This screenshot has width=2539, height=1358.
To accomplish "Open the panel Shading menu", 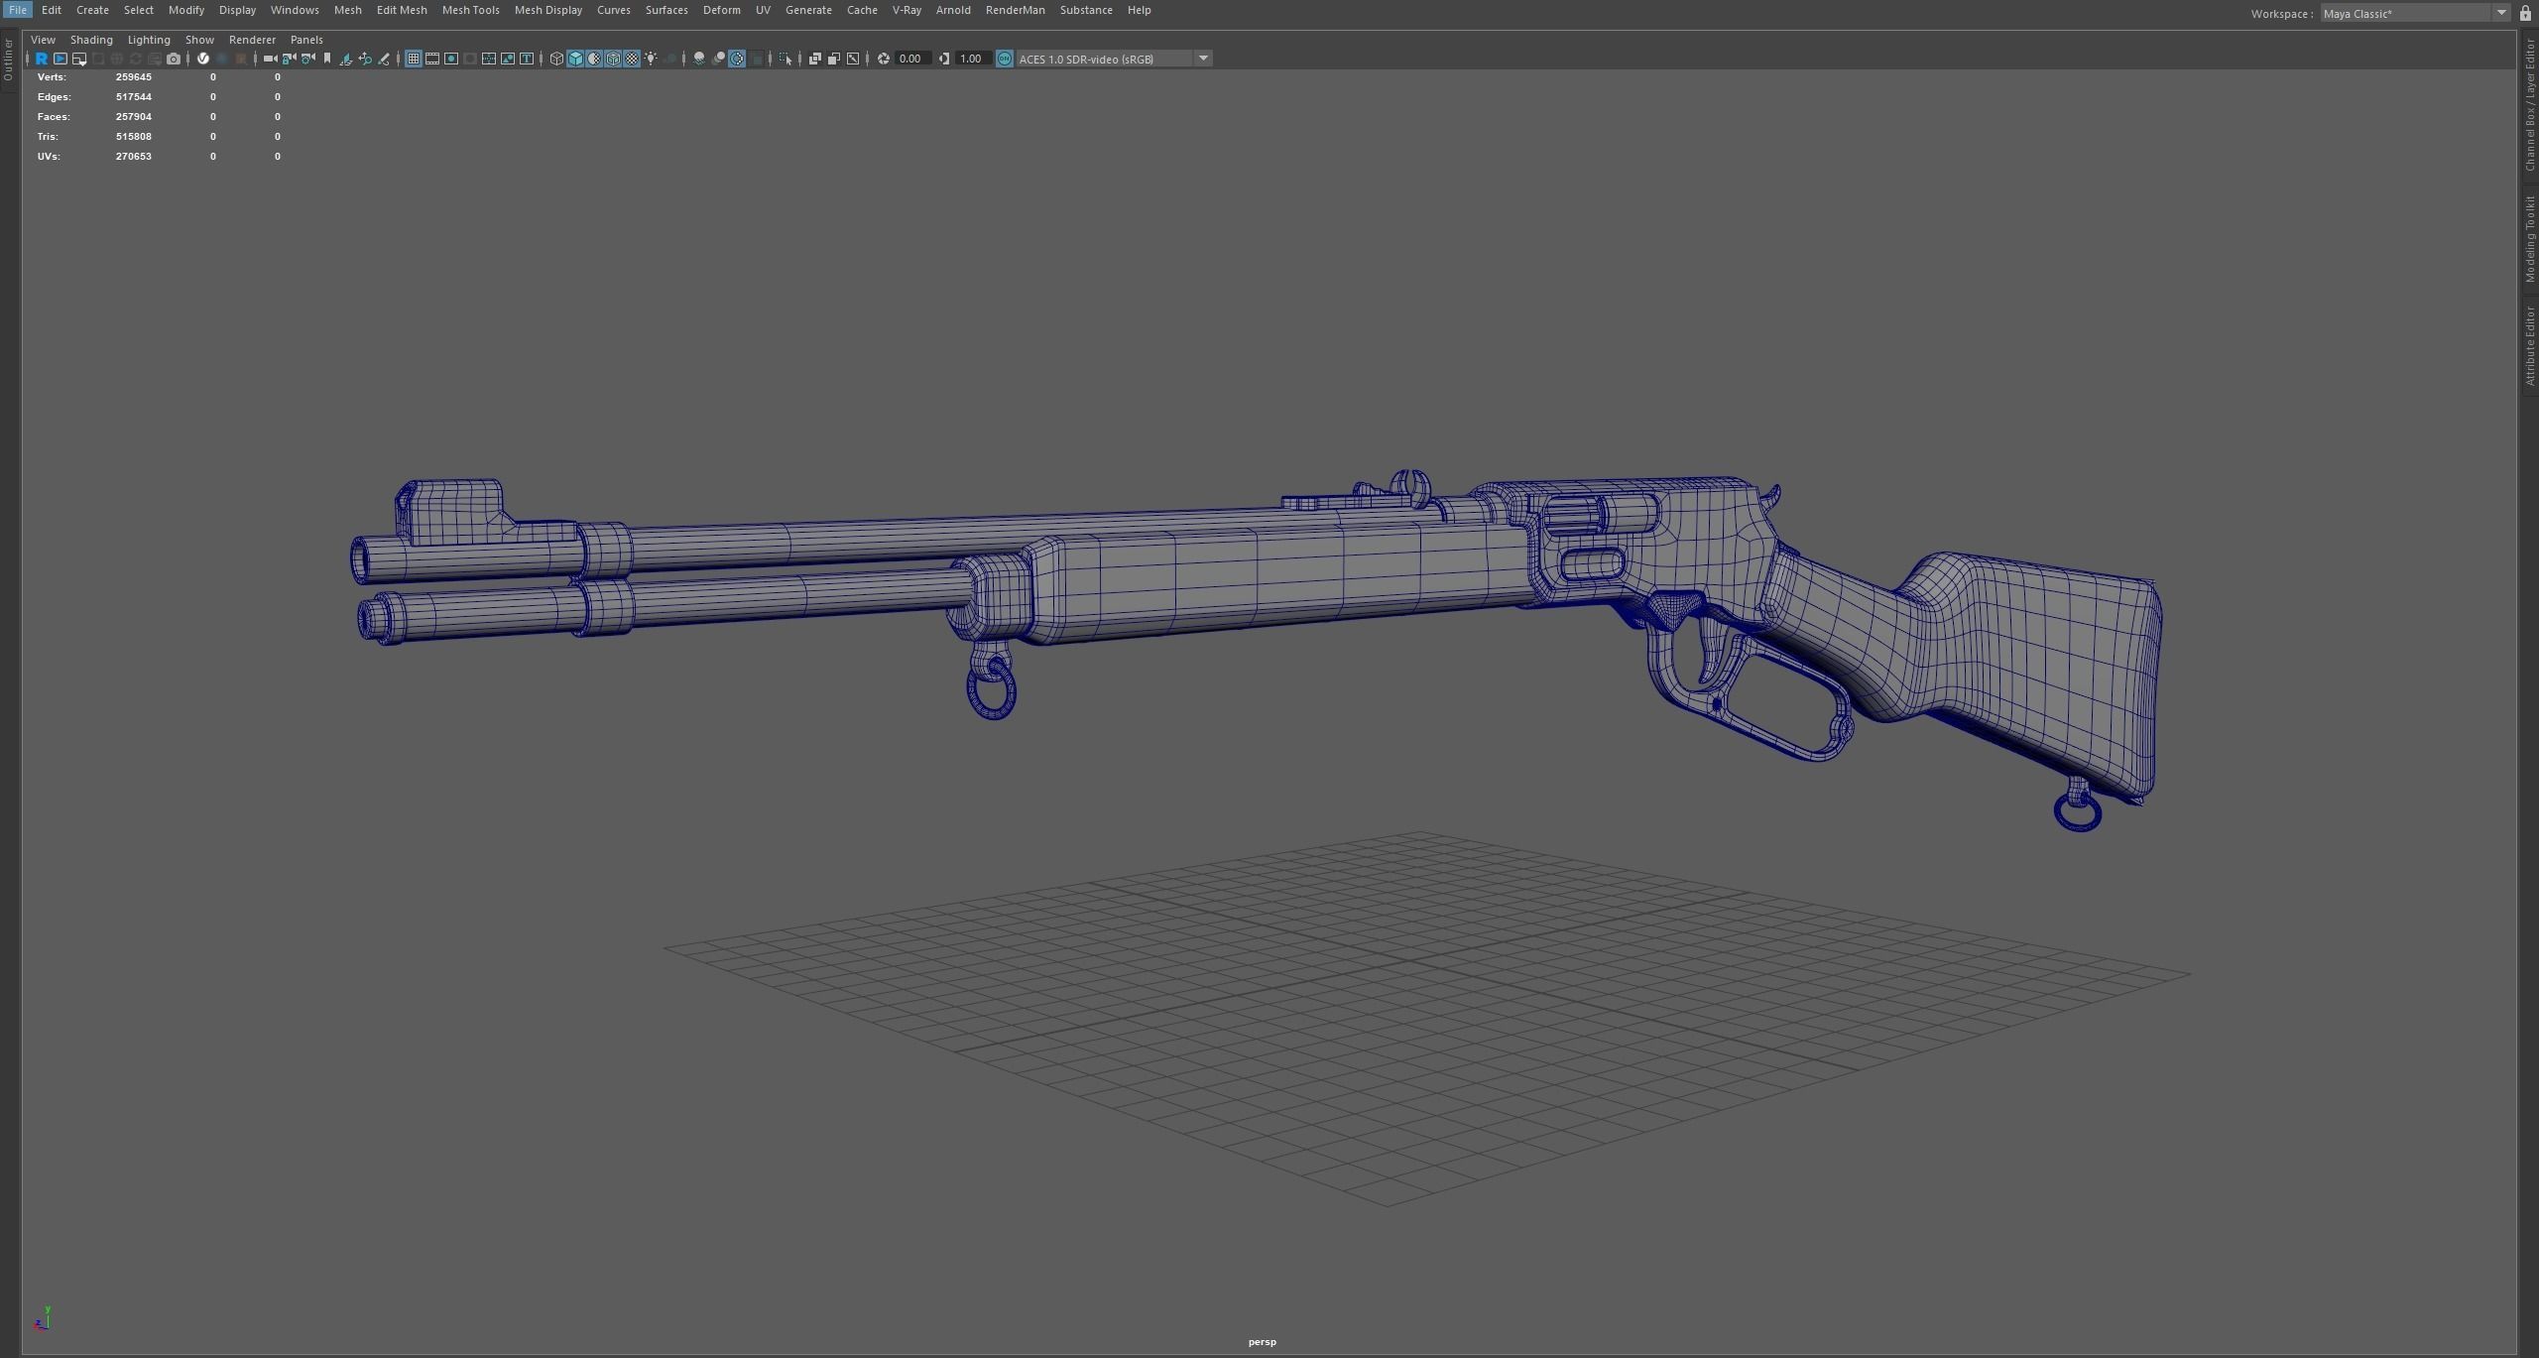I will click(x=91, y=40).
